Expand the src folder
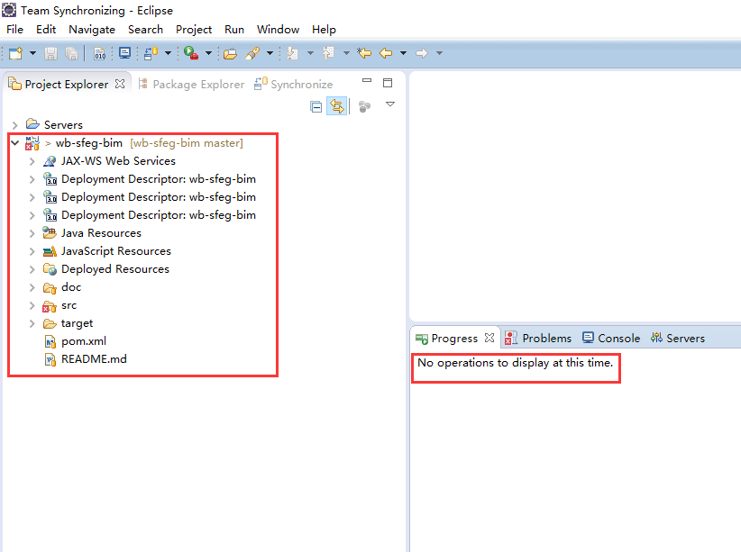 (32, 305)
